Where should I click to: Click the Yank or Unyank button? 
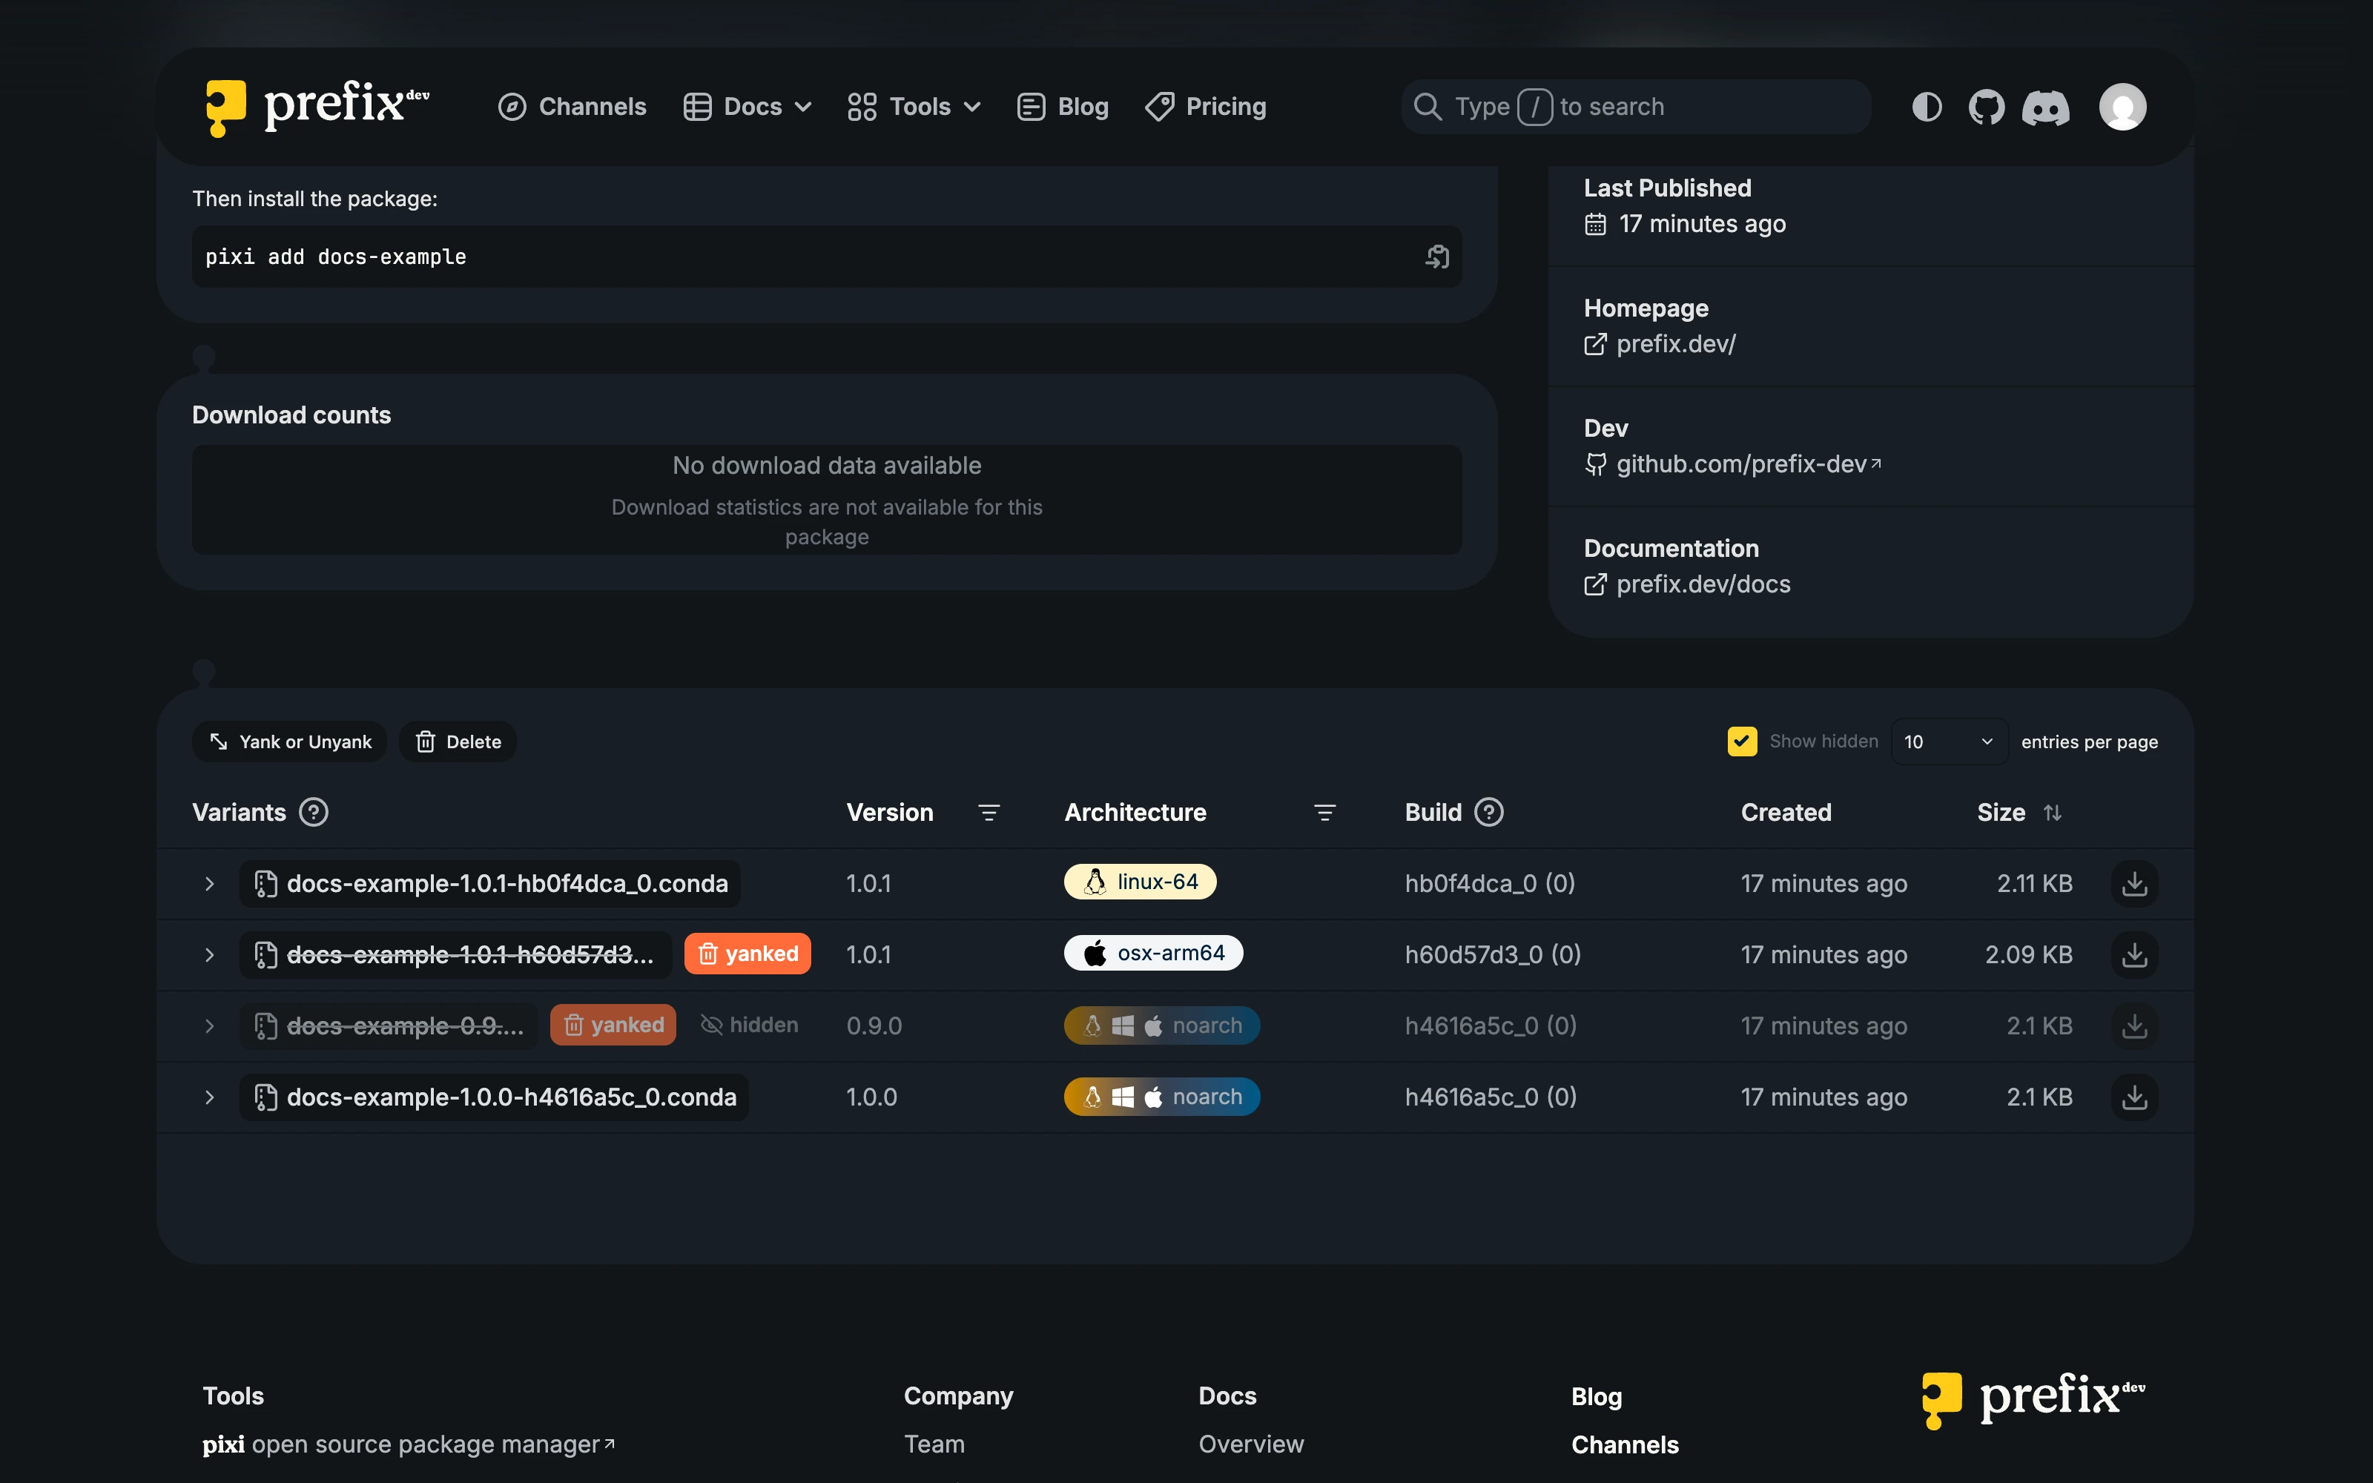(x=289, y=741)
